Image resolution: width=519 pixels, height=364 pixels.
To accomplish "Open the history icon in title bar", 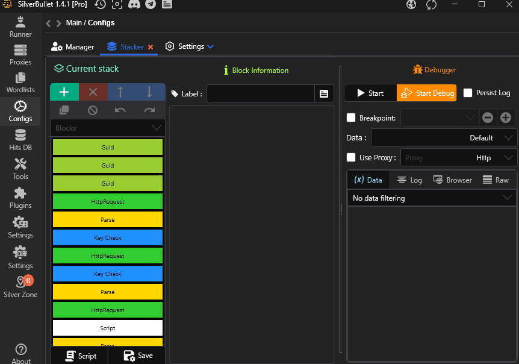I will click(x=100, y=4).
